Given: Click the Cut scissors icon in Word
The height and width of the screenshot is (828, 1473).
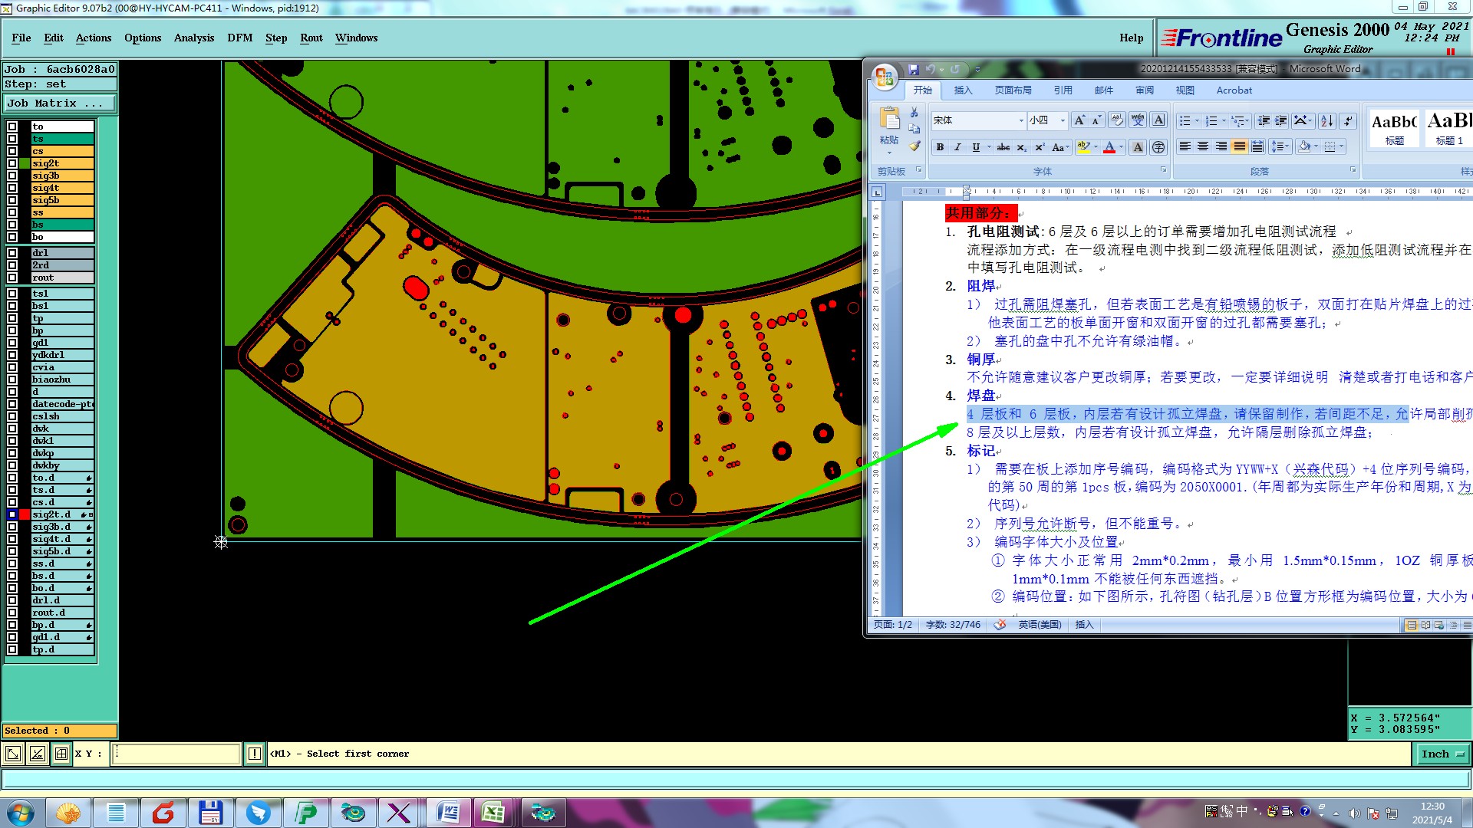Looking at the screenshot, I should (x=914, y=112).
